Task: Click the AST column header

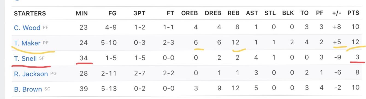Action: (252, 14)
